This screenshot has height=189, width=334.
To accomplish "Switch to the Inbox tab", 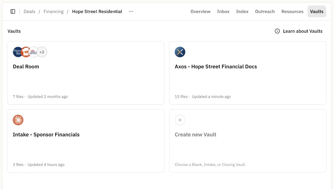I will click(x=223, y=11).
